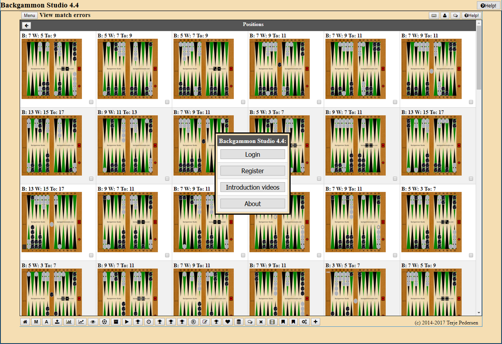This screenshot has width=502, height=344.
Task: Open the archive box icon
Action: [116, 322]
